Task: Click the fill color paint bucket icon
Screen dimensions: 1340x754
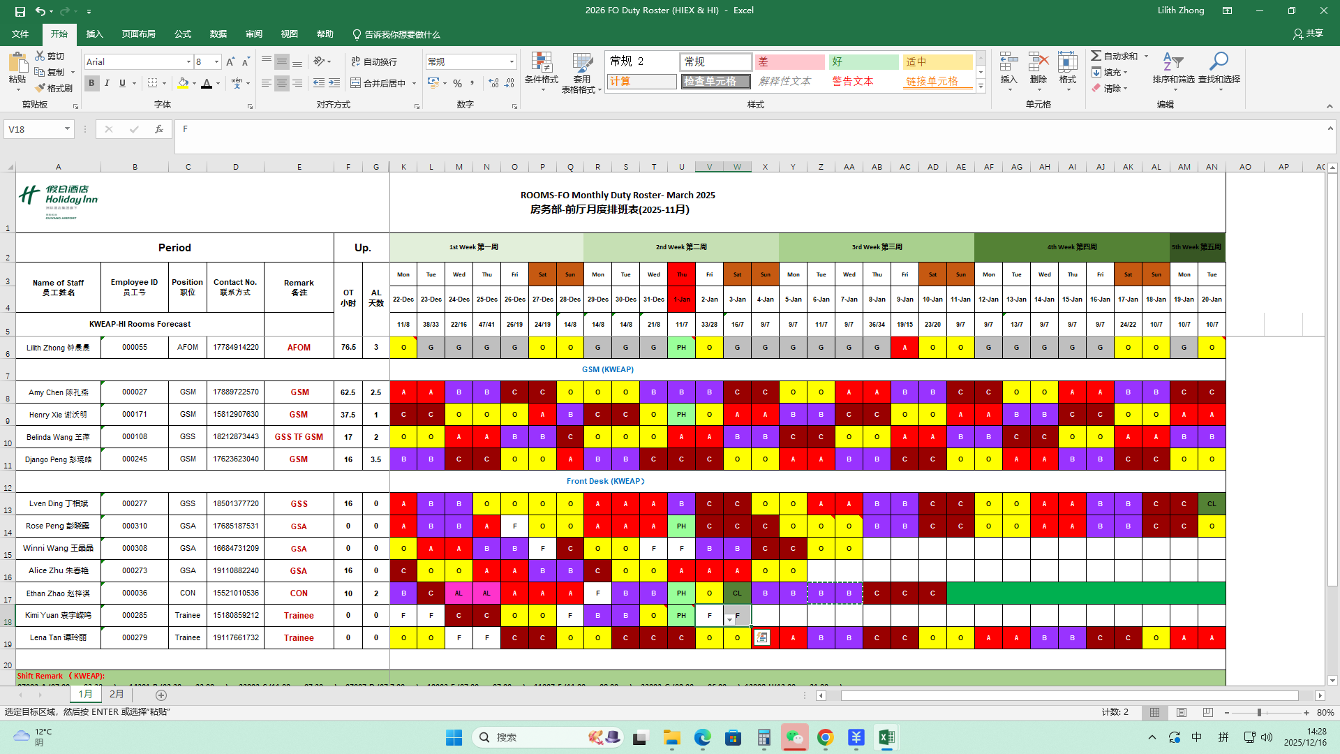Action: tap(183, 83)
